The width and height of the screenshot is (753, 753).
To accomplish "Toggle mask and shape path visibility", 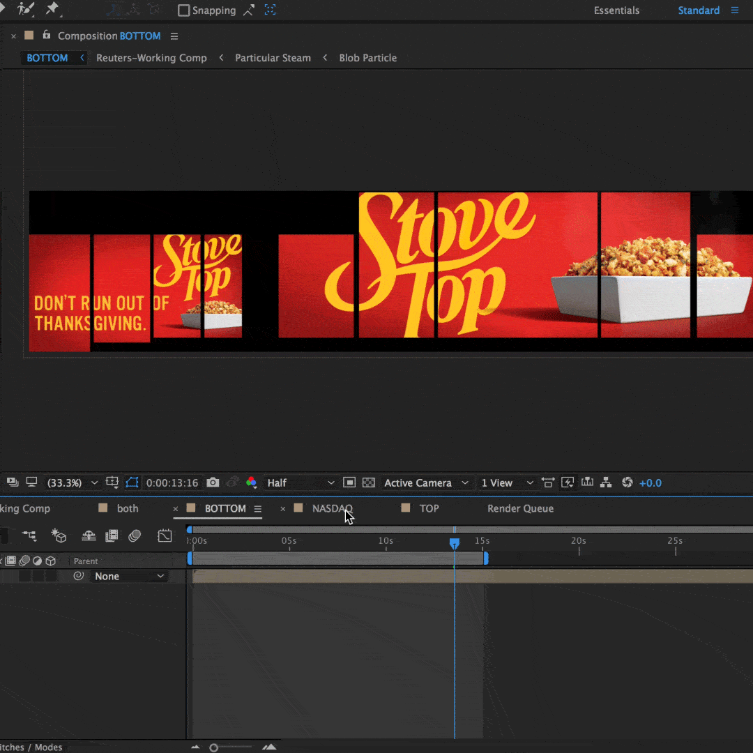I will (132, 482).
